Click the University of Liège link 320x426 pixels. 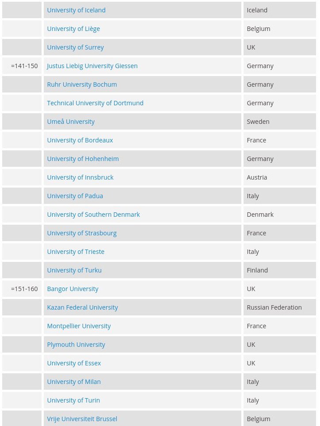(x=73, y=29)
